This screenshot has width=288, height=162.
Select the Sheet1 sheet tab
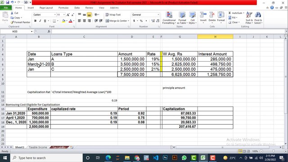tap(20, 147)
